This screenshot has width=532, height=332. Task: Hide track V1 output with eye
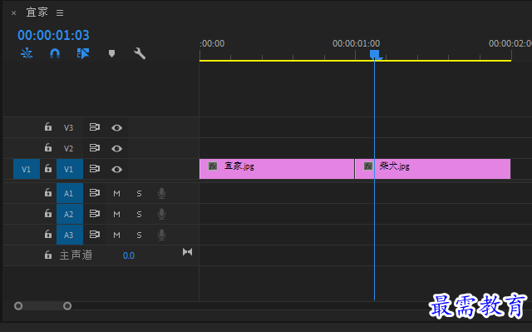pyautogui.click(x=116, y=170)
